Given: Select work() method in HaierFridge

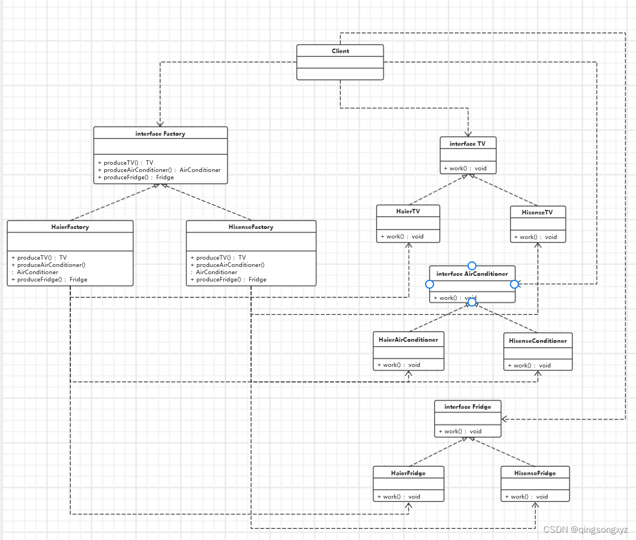Looking at the screenshot, I should pos(399,496).
